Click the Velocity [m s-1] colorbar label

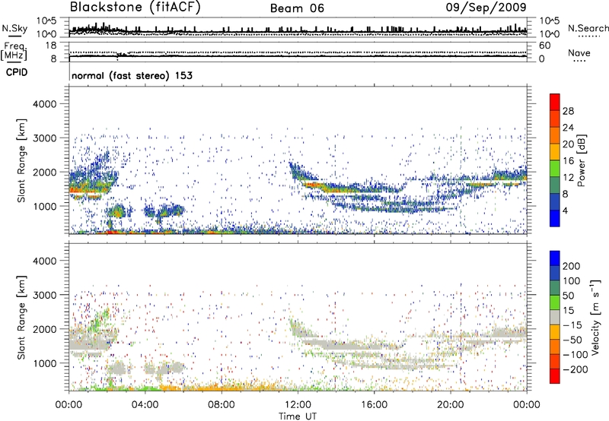coord(595,317)
